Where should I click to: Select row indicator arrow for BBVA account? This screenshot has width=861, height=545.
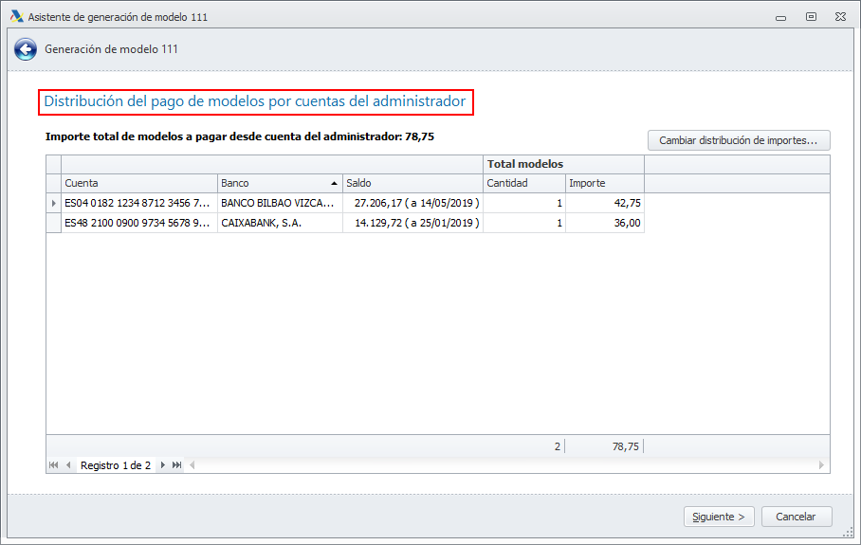point(53,203)
